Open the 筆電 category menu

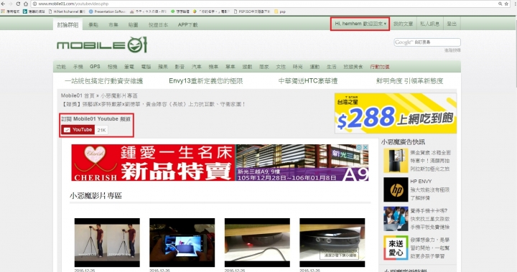[x=129, y=67]
